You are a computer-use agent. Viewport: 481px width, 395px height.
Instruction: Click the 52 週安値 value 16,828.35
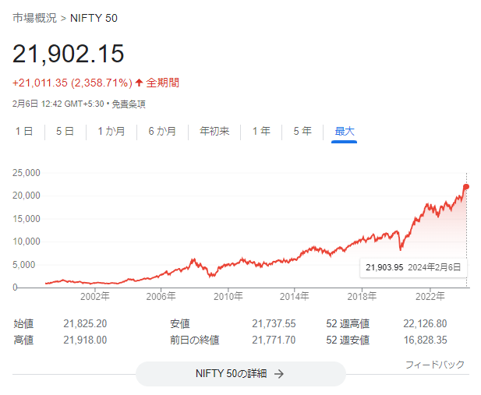(425, 340)
